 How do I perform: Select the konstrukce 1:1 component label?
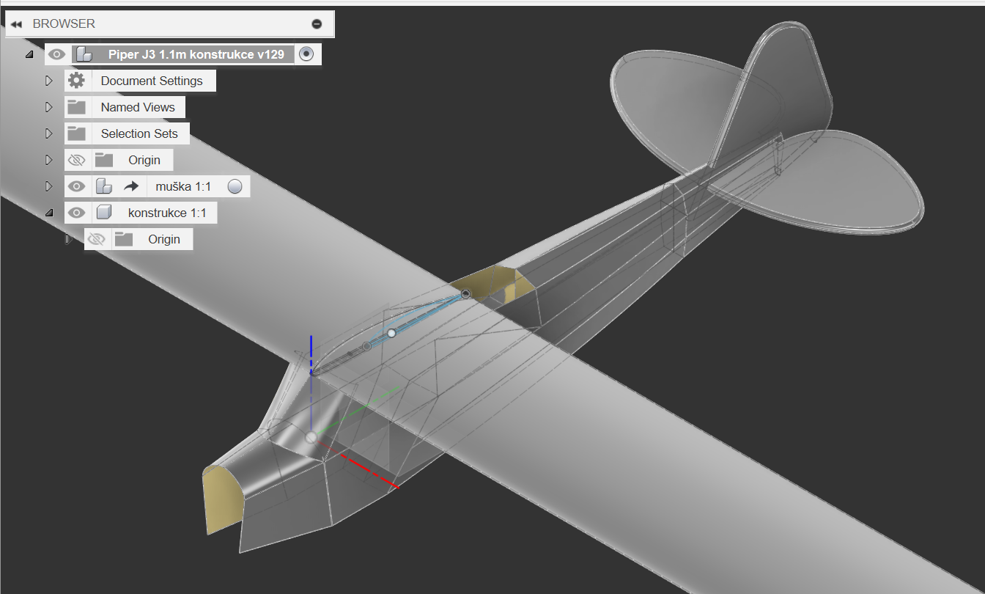(x=167, y=213)
